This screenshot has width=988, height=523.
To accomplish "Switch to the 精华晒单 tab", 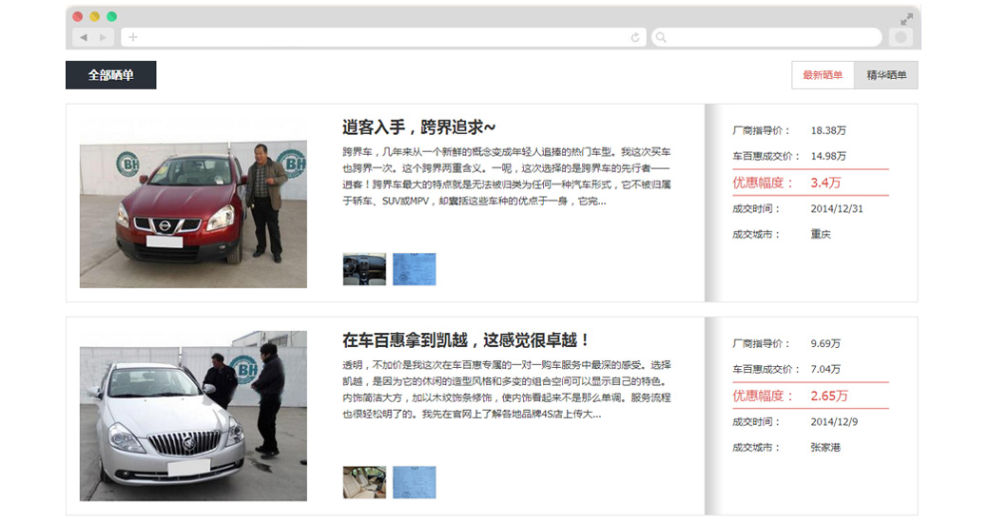I will pos(886,75).
